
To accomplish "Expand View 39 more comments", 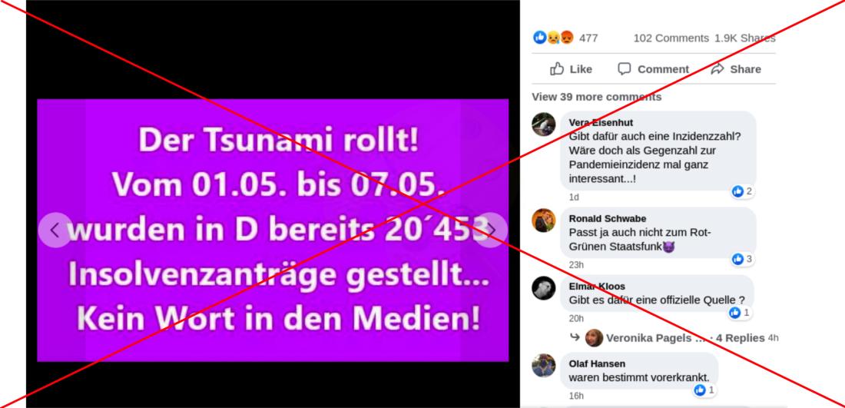I will [x=597, y=97].
